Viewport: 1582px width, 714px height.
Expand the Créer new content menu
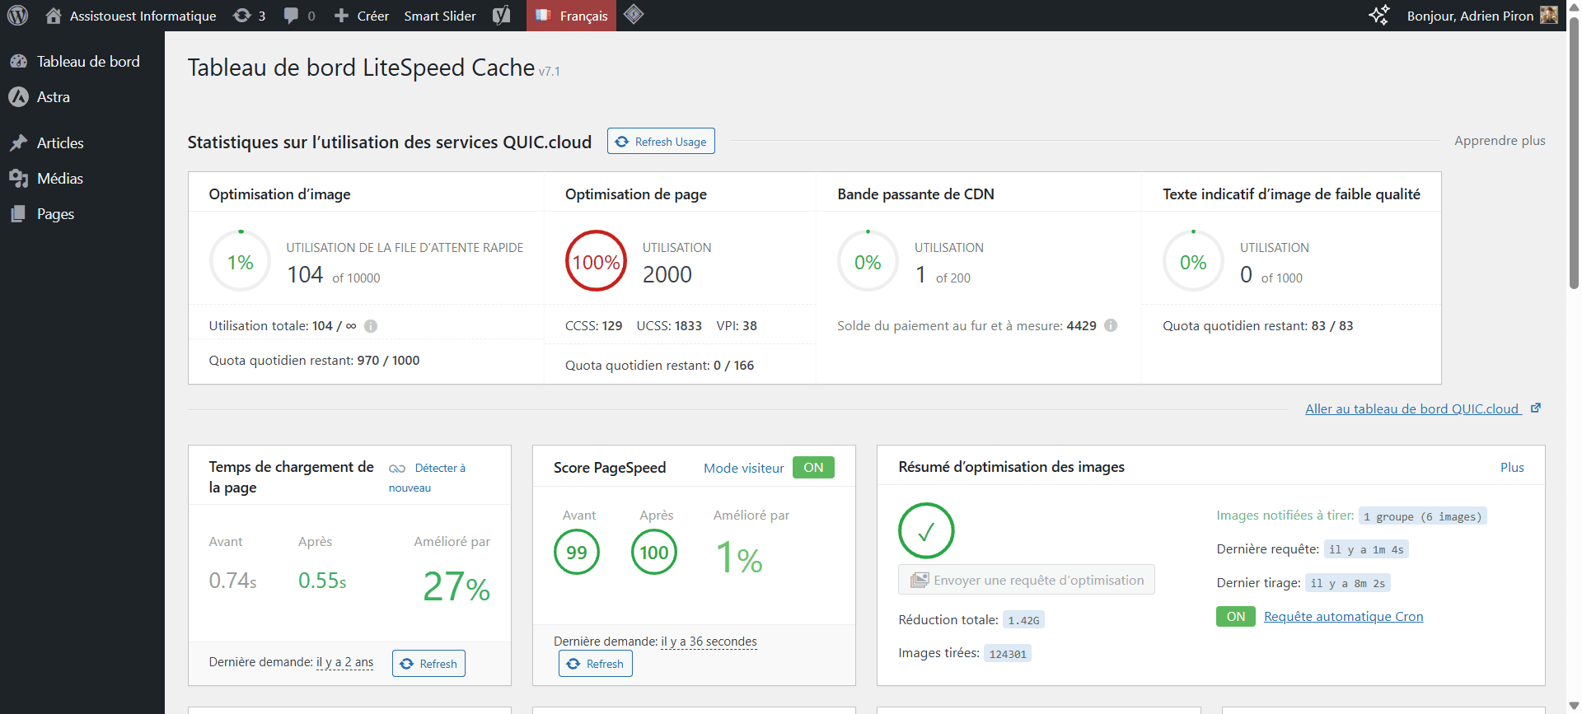[x=362, y=16]
